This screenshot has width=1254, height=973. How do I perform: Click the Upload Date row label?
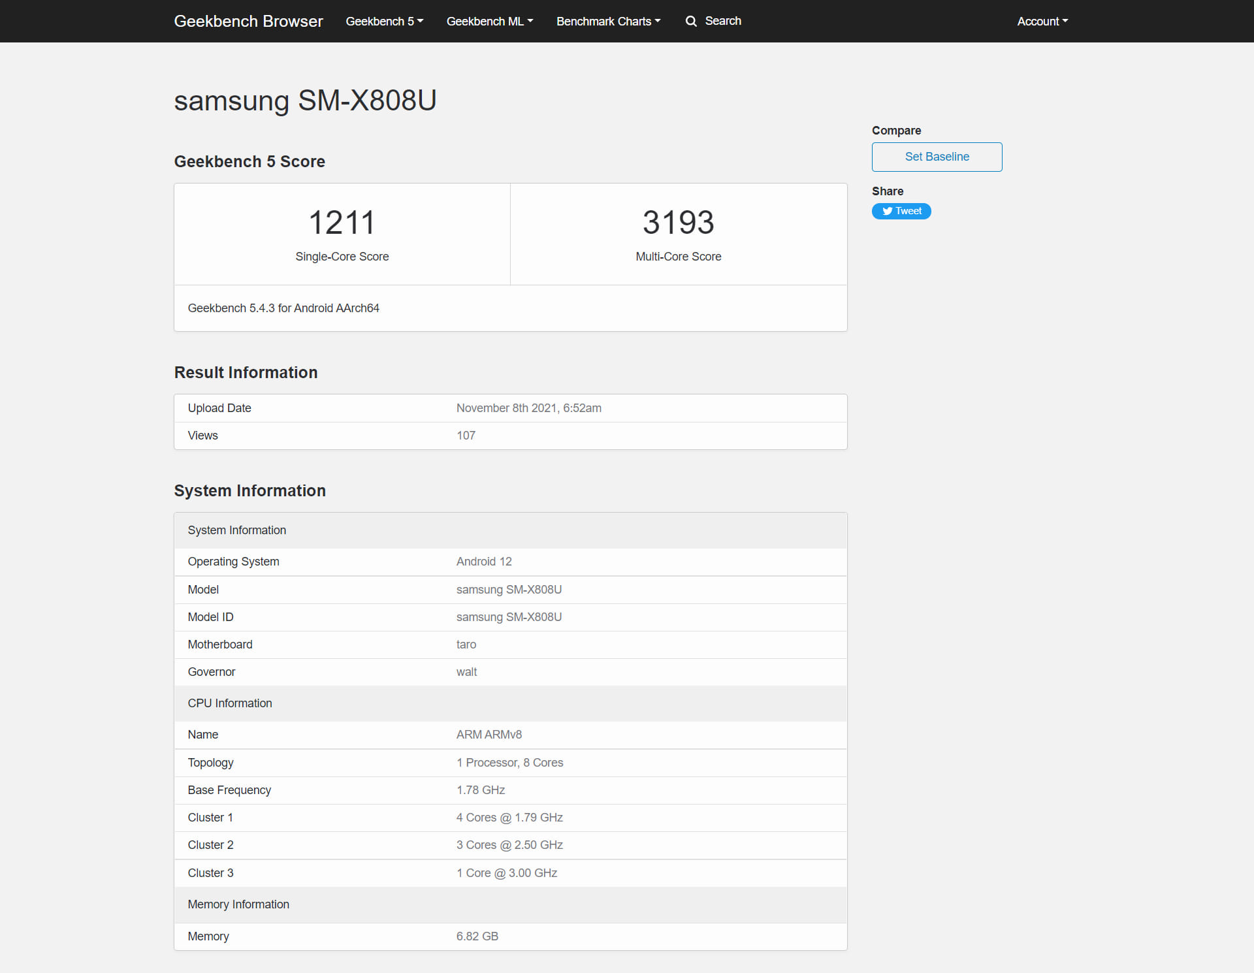click(x=219, y=408)
